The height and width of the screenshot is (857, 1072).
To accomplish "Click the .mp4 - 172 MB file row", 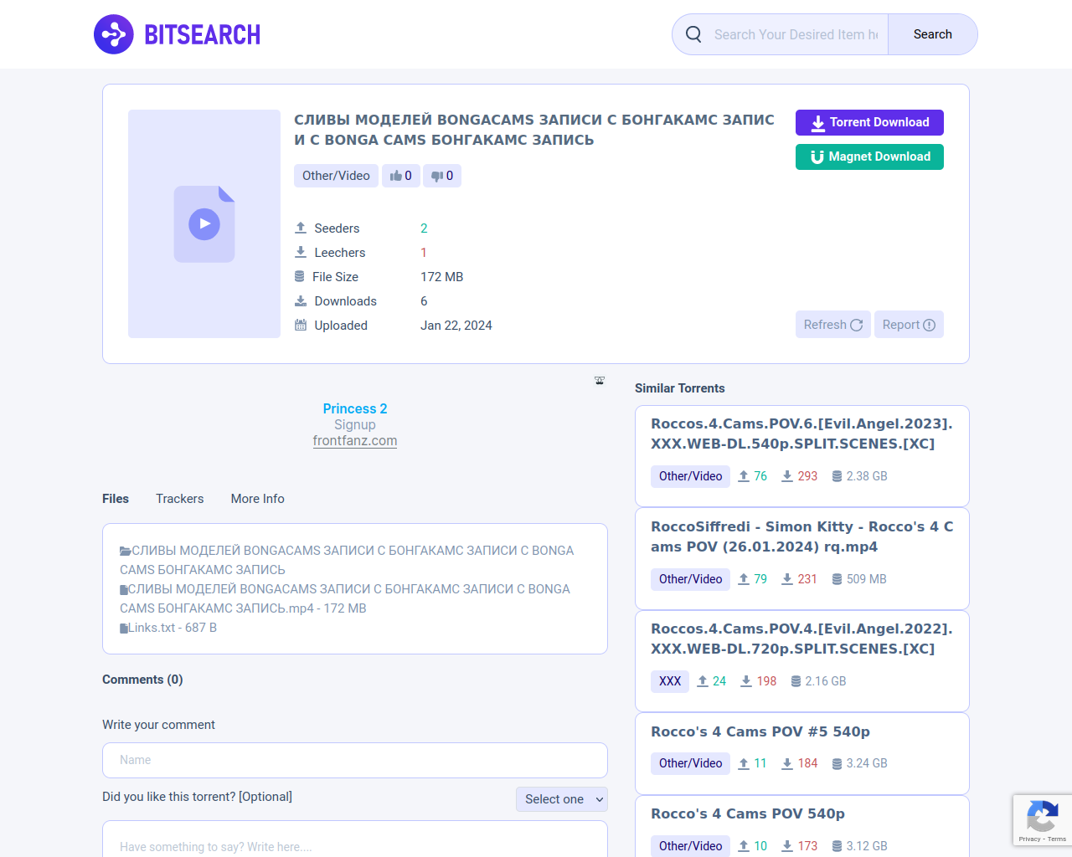I will pyautogui.click(x=347, y=598).
